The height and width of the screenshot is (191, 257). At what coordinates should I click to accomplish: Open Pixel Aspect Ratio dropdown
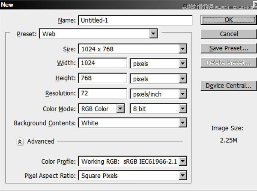(133, 176)
